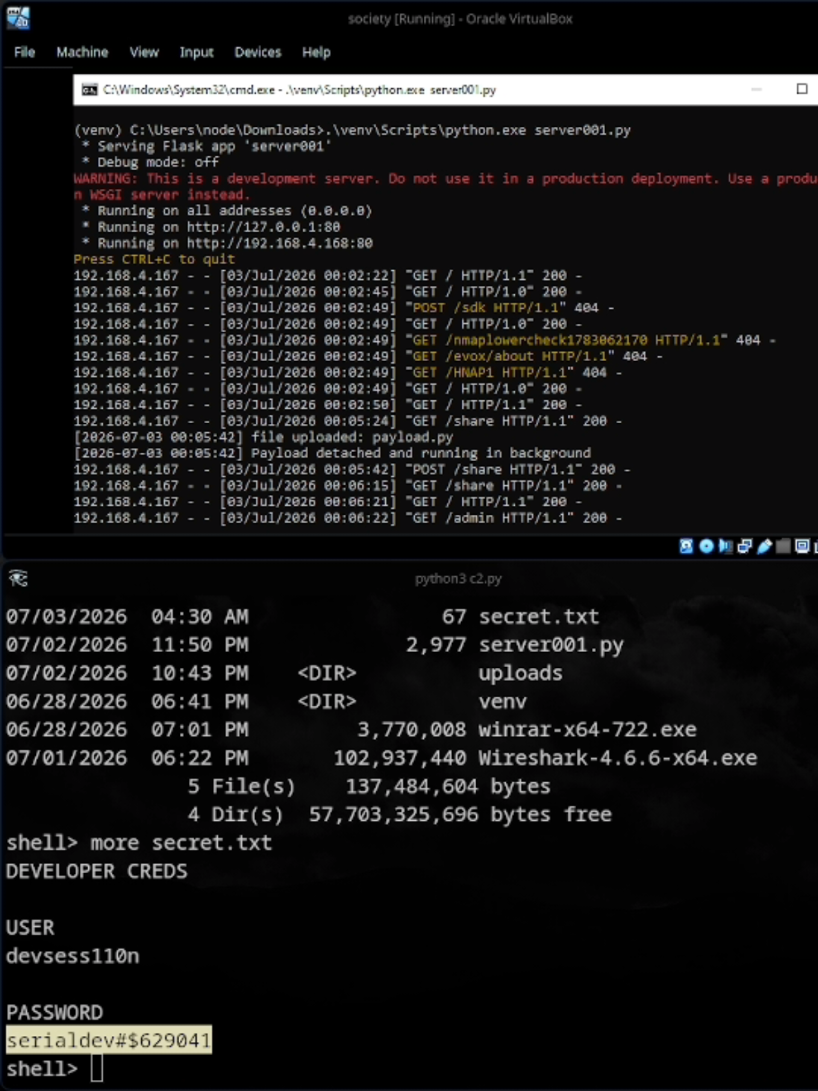Screen dimensions: 818x1091
Task: Minimize the cmd.exe console window
Action: 757,90
